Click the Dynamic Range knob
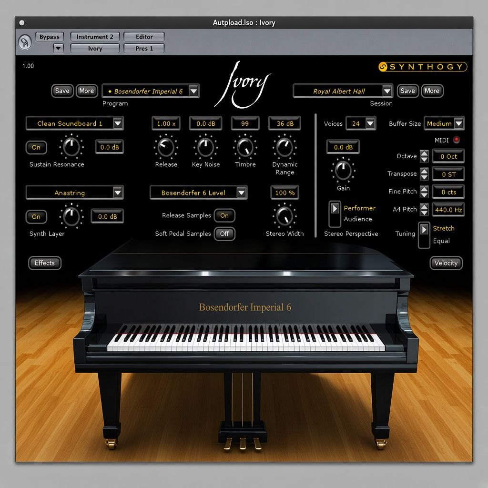Image resolution: width=488 pixels, height=488 pixels. 285,147
